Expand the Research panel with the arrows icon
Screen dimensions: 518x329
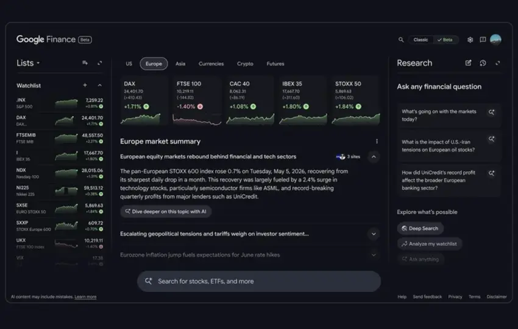point(497,63)
